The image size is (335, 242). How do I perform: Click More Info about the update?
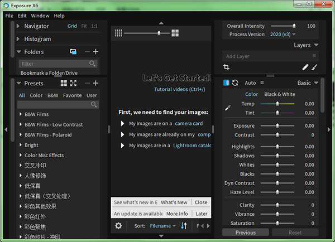177,214
